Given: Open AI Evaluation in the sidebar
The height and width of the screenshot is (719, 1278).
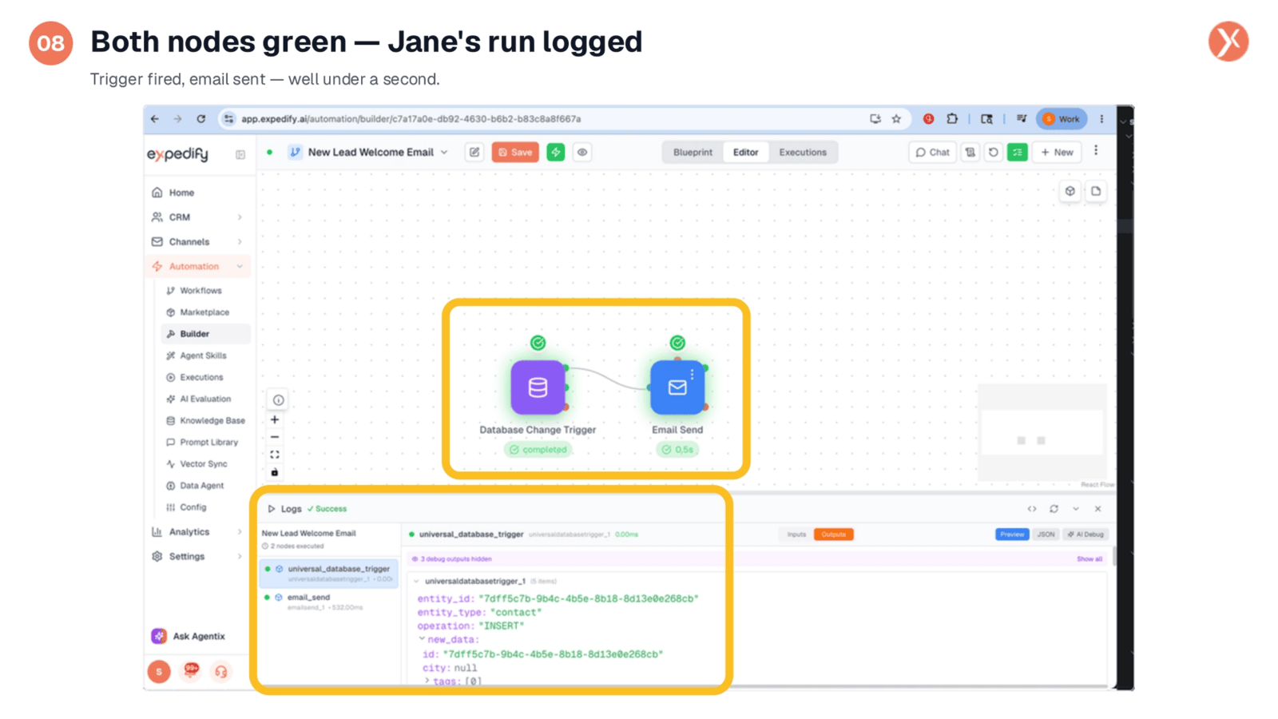Looking at the screenshot, I should click(x=205, y=399).
